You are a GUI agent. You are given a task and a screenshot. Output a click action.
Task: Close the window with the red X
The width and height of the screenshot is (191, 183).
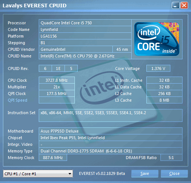pyautogui.click(x=184, y=6)
